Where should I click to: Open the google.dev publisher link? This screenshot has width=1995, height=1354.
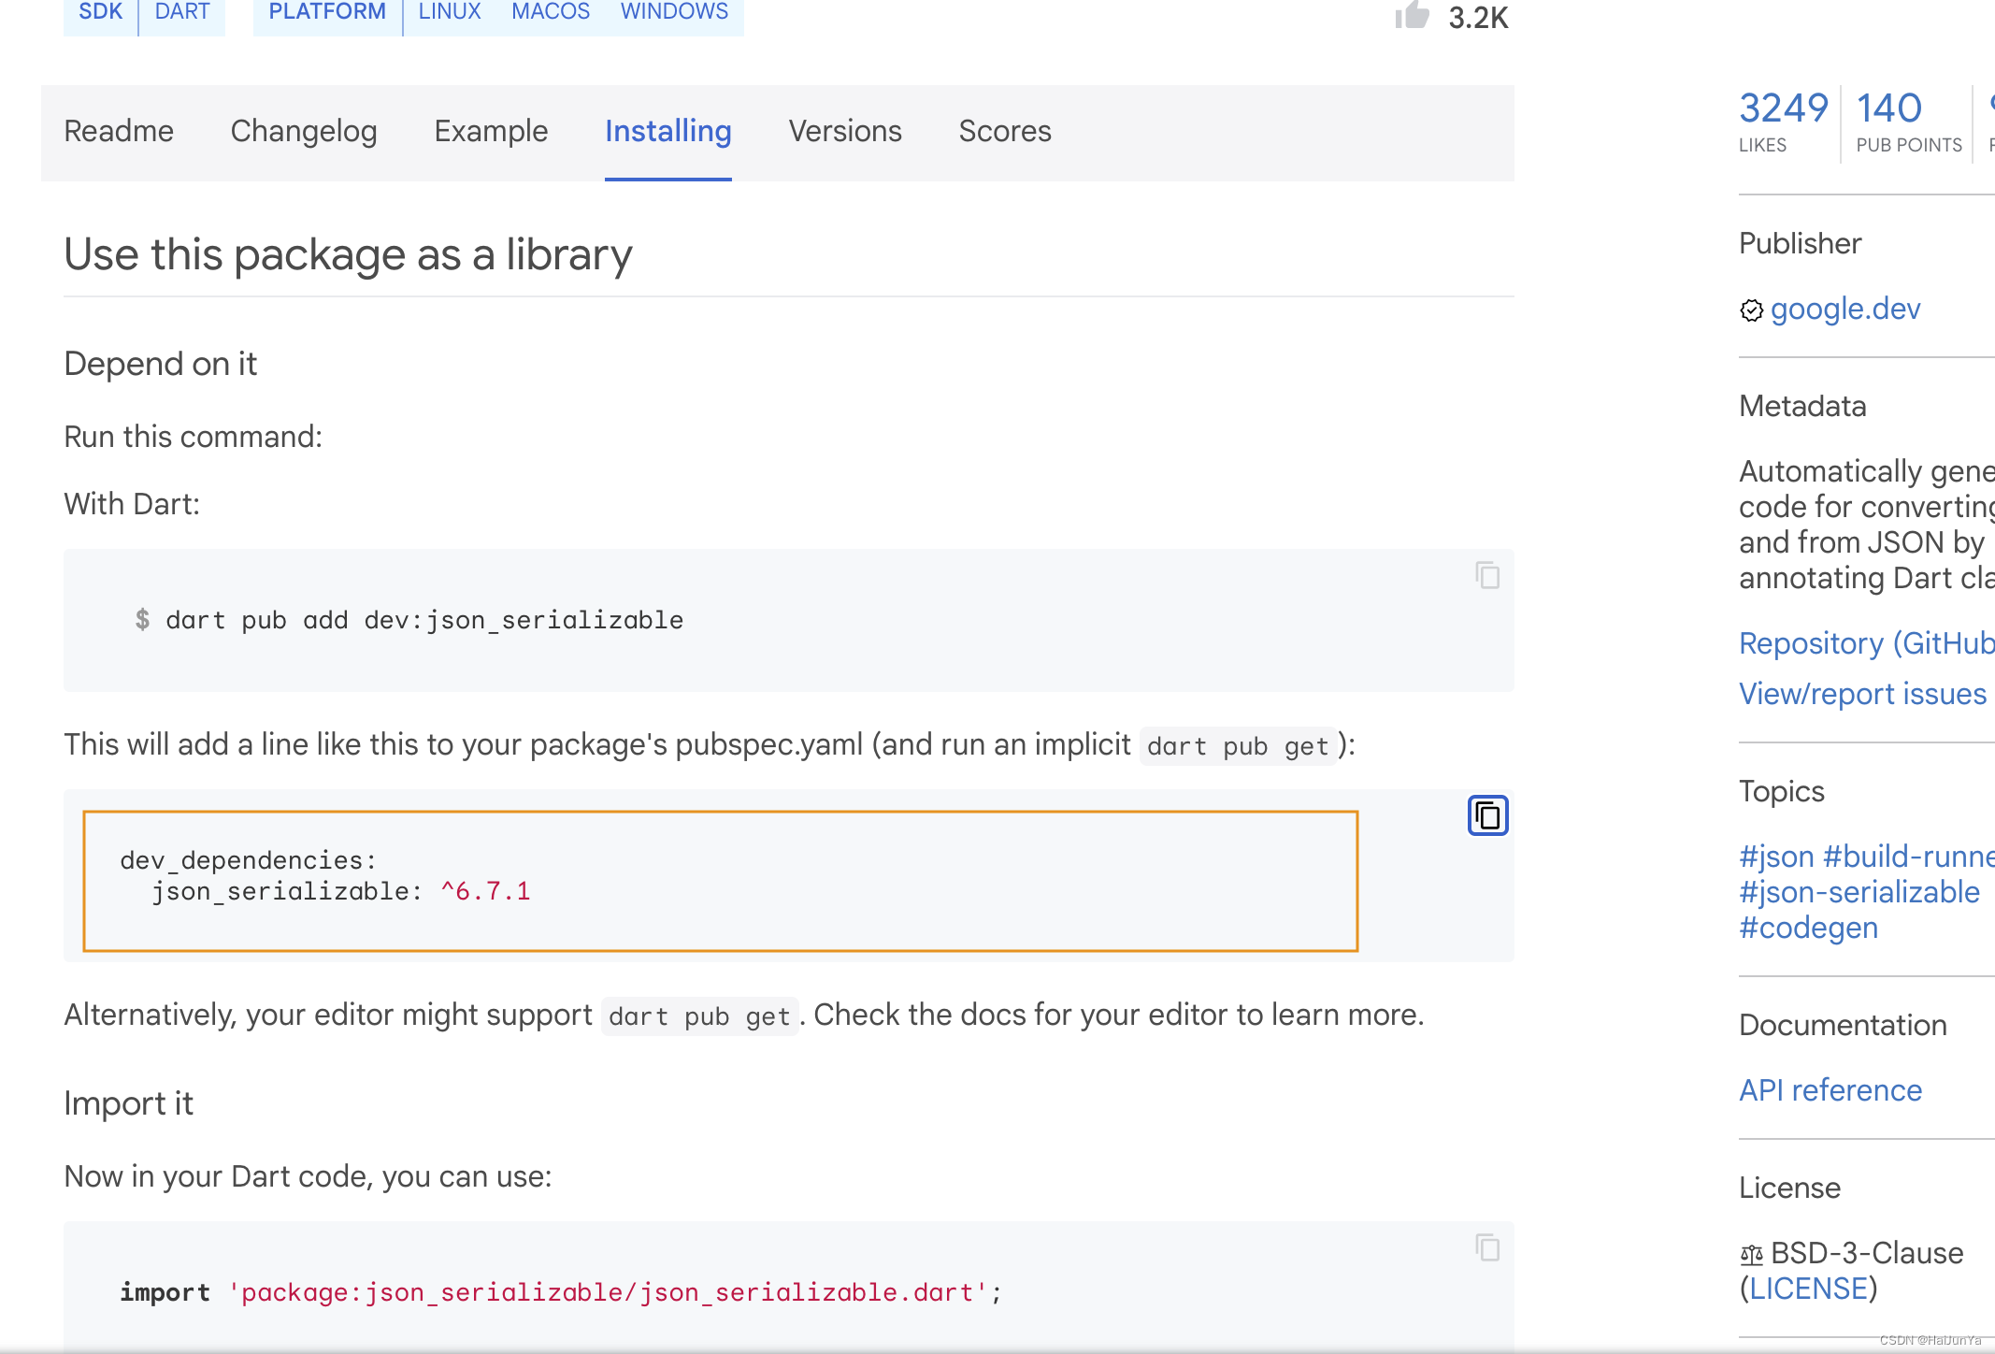[1845, 310]
